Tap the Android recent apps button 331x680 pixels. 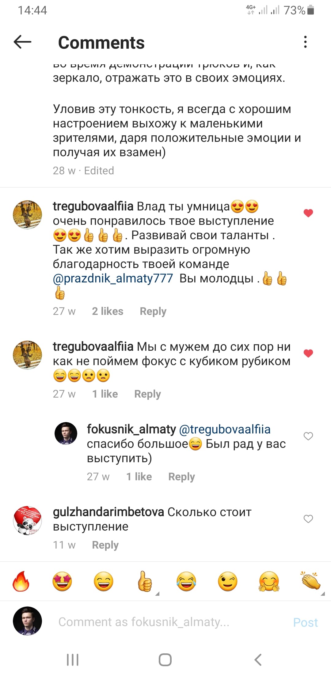pyautogui.click(x=73, y=659)
